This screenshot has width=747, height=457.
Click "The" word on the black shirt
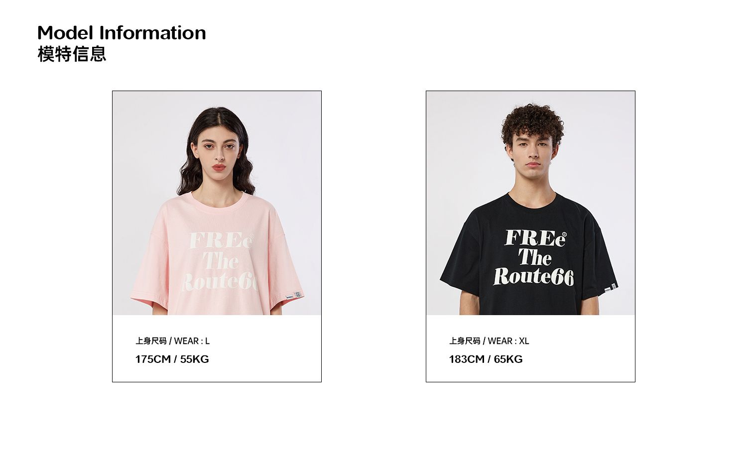[x=535, y=257]
